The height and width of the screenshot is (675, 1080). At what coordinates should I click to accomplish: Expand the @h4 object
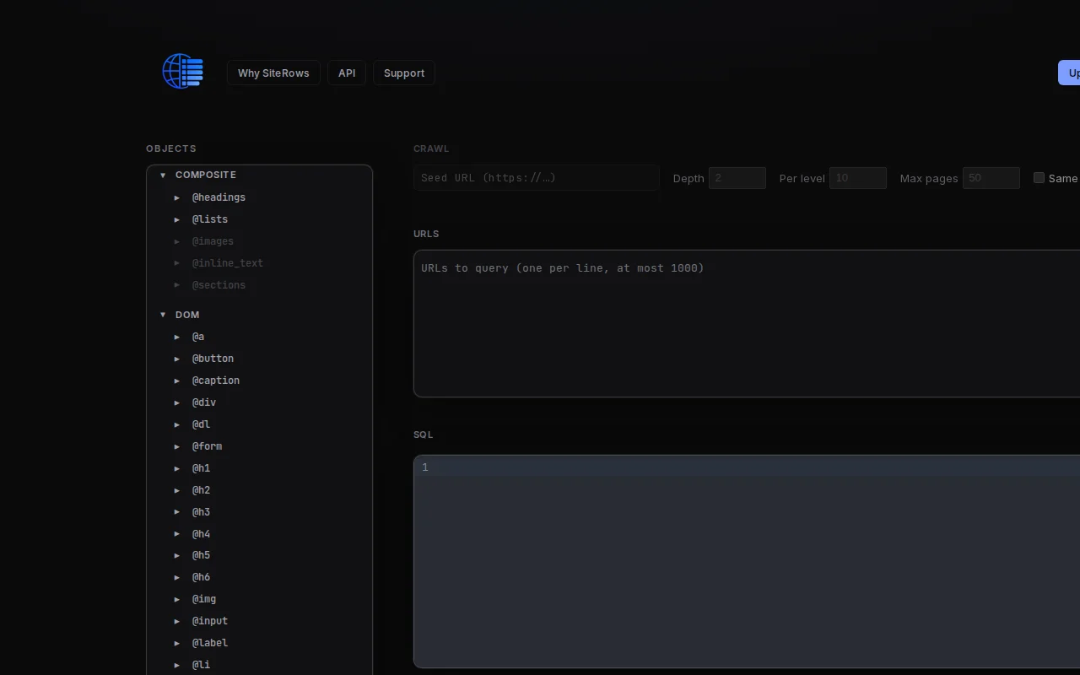click(177, 534)
